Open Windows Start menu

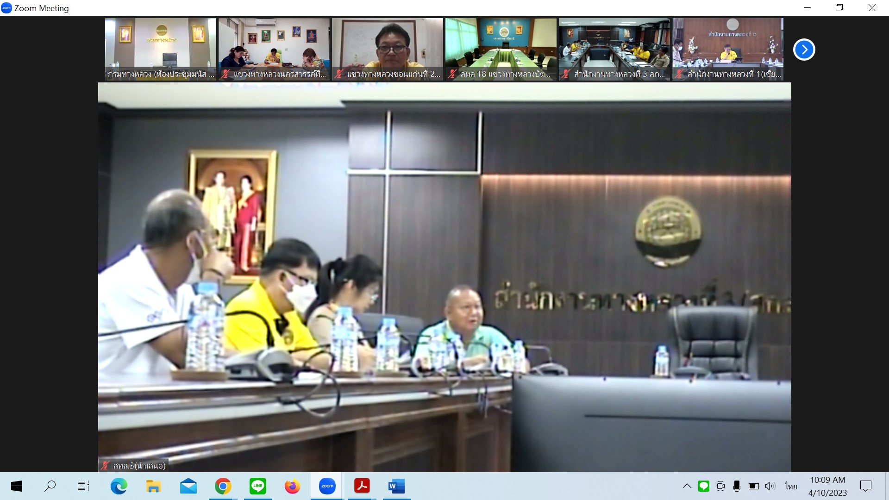tap(17, 486)
